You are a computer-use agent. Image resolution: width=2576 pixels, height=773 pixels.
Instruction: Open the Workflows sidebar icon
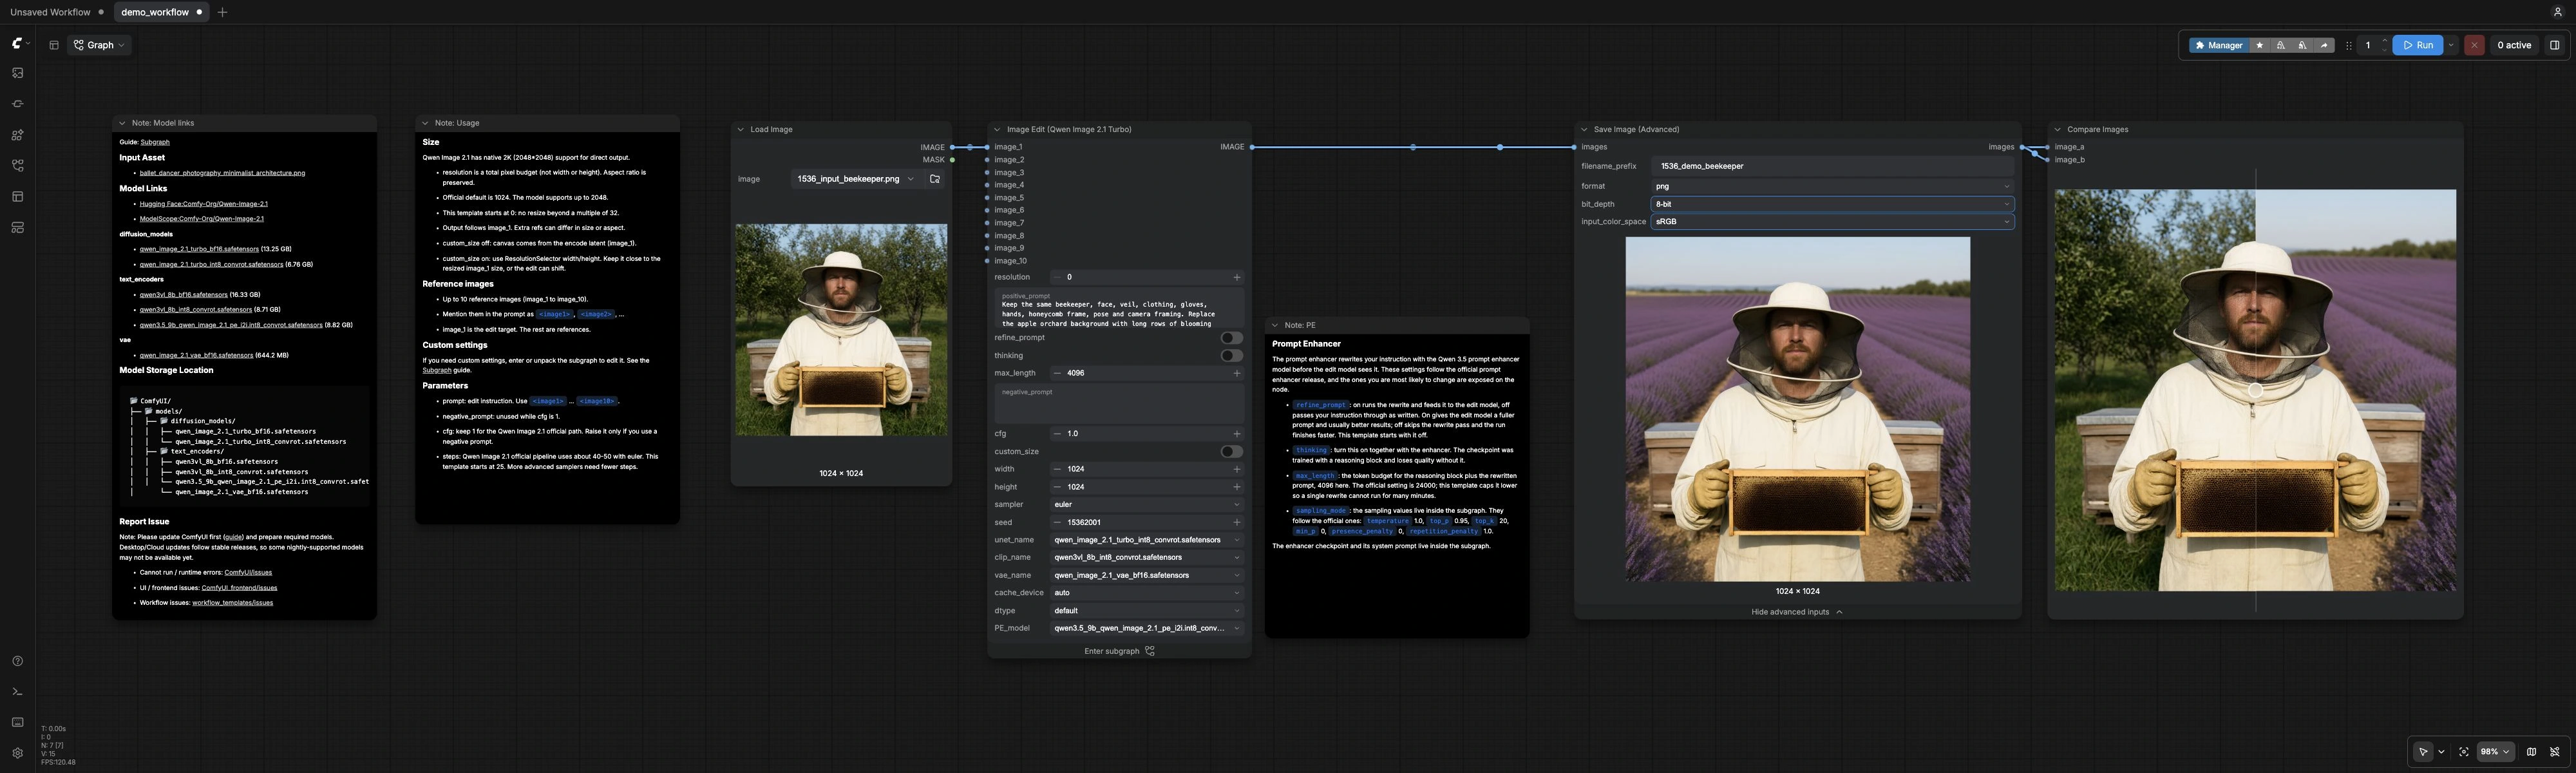coord(17,166)
